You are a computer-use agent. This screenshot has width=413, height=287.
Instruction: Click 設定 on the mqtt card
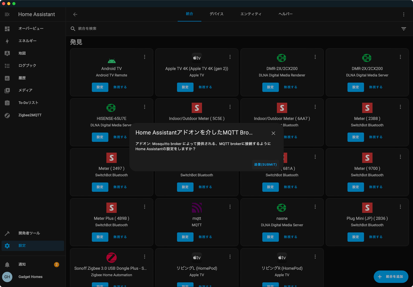coord(185,237)
